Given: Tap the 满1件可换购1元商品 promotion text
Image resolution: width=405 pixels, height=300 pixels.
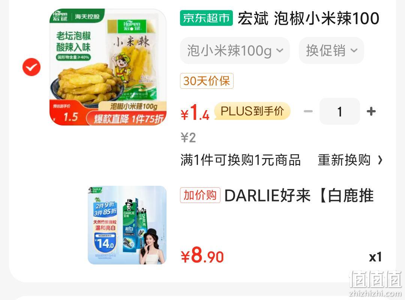Looking at the screenshot, I should pyautogui.click(x=240, y=160).
